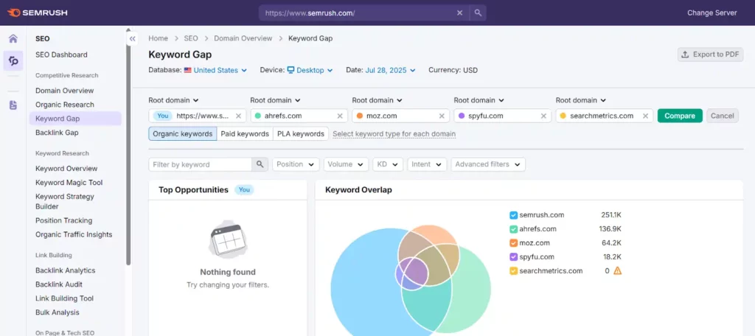755x336 pixels.
Task: Switch to Paid keywords tab
Action: coord(245,134)
